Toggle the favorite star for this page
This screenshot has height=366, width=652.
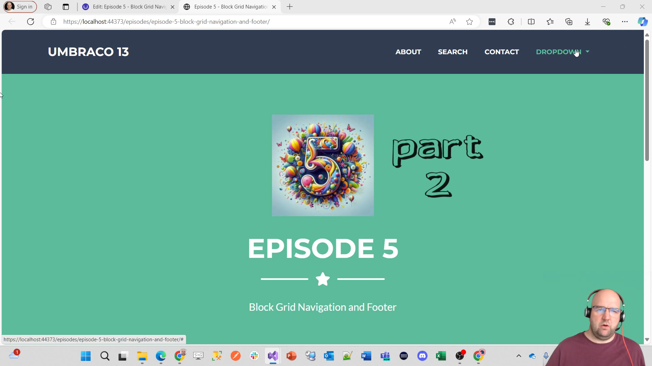coord(470,21)
